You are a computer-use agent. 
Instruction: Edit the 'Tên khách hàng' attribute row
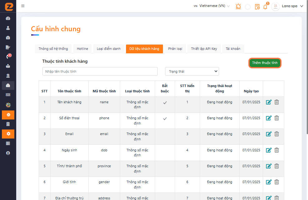click(x=269, y=102)
